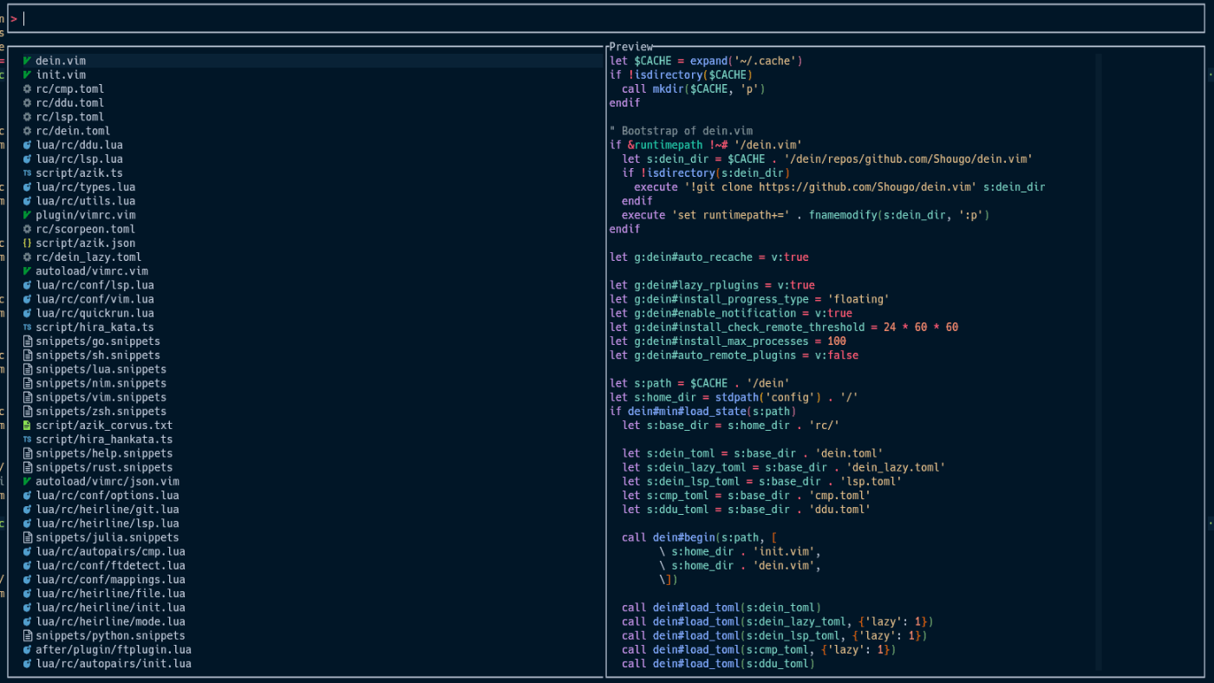Click the TS icon beside script/hira_hankata.ts
Screen dimensions: 1214x683
tap(27, 439)
